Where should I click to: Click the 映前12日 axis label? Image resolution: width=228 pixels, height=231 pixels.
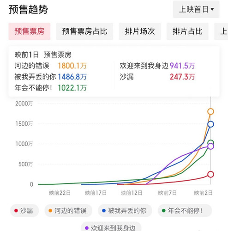pyautogui.click(x=132, y=193)
